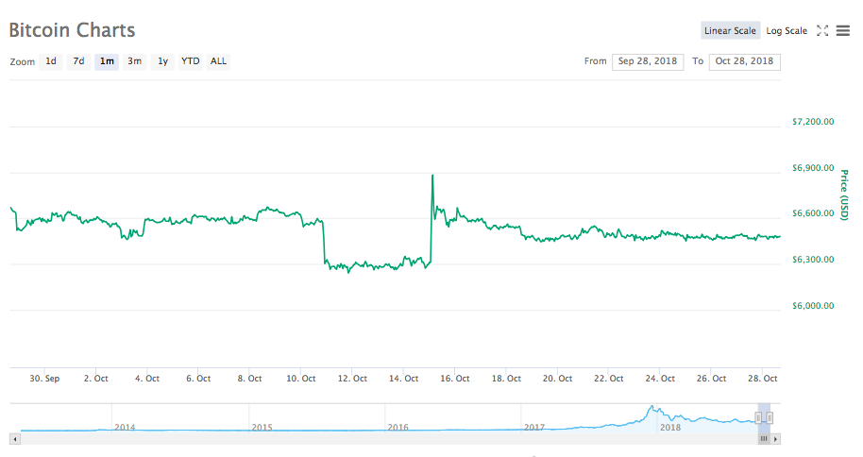Click the From label
863x457 pixels.
[596, 61]
